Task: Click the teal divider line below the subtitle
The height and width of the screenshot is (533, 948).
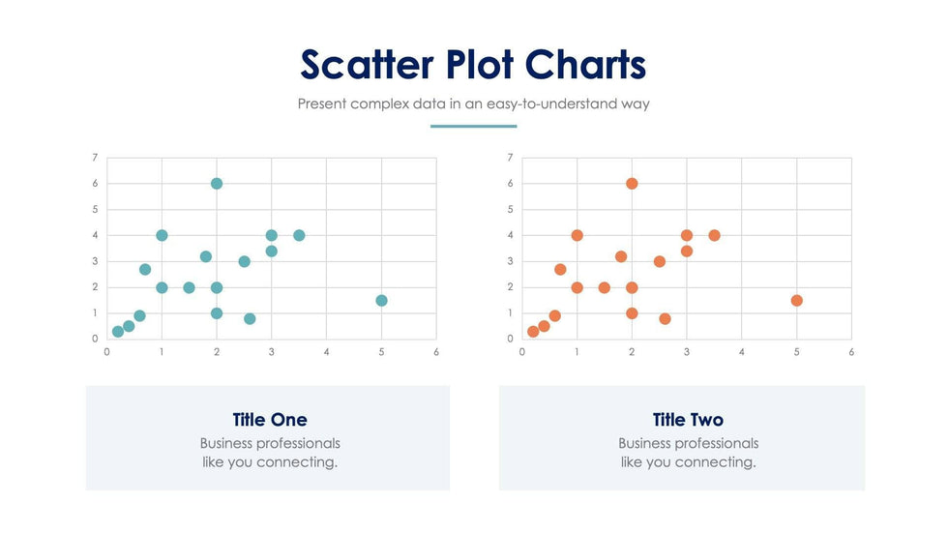Action: click(473, 126)
